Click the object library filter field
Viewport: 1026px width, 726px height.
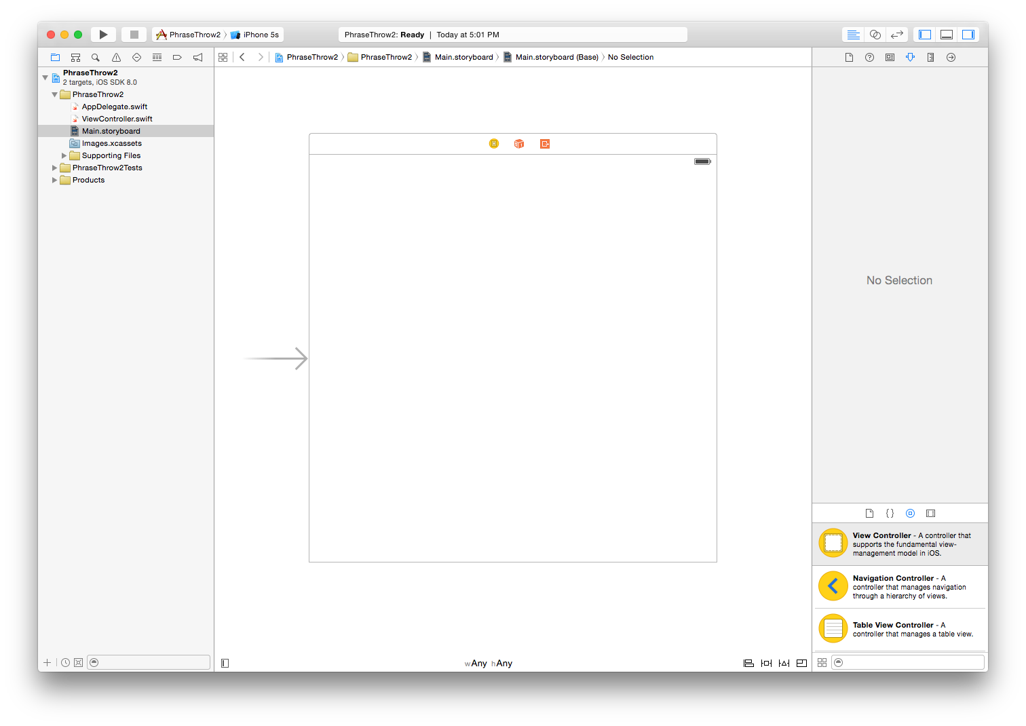tap(909, 663)
